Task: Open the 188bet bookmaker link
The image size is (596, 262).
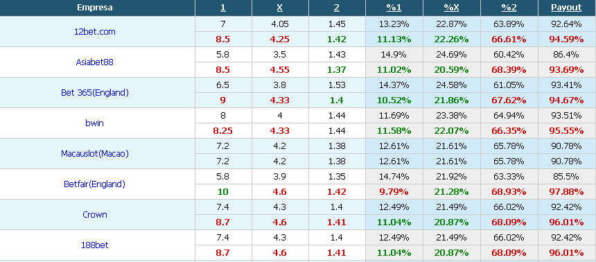Action: 95,245
